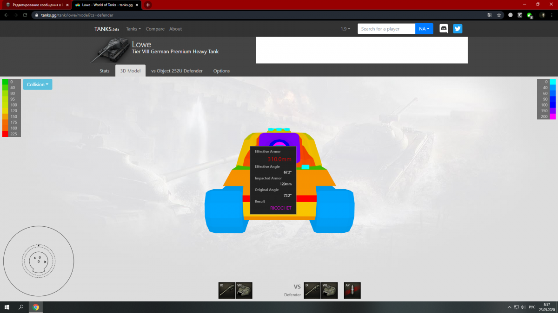Click the translate page icon in address bar
The height and width of the screenshot is (313, 558).
click(489, 15)
